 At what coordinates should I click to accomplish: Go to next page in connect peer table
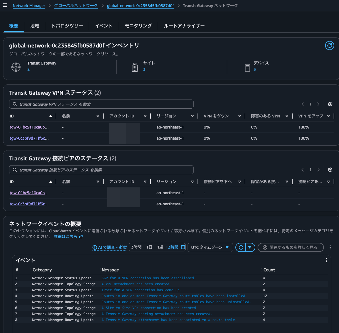318,170
